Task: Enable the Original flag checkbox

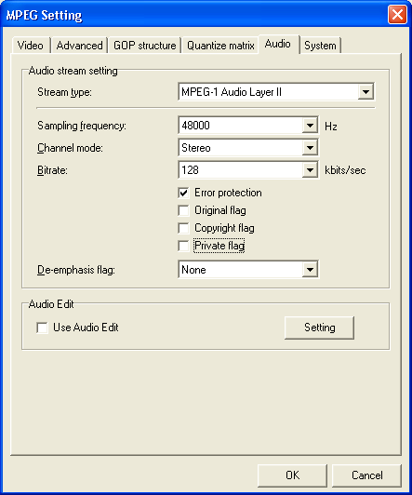Action: tap(183, 210)
